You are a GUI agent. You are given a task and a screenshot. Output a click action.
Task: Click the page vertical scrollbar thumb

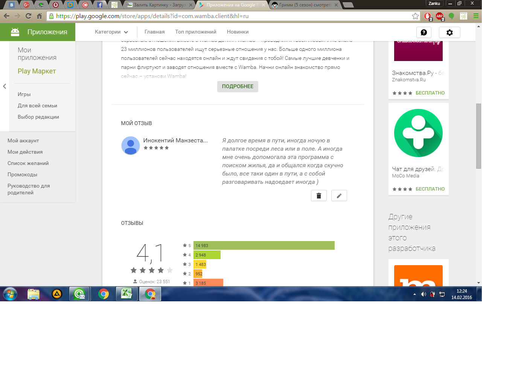pyautogui.click(x=478, y=136)
